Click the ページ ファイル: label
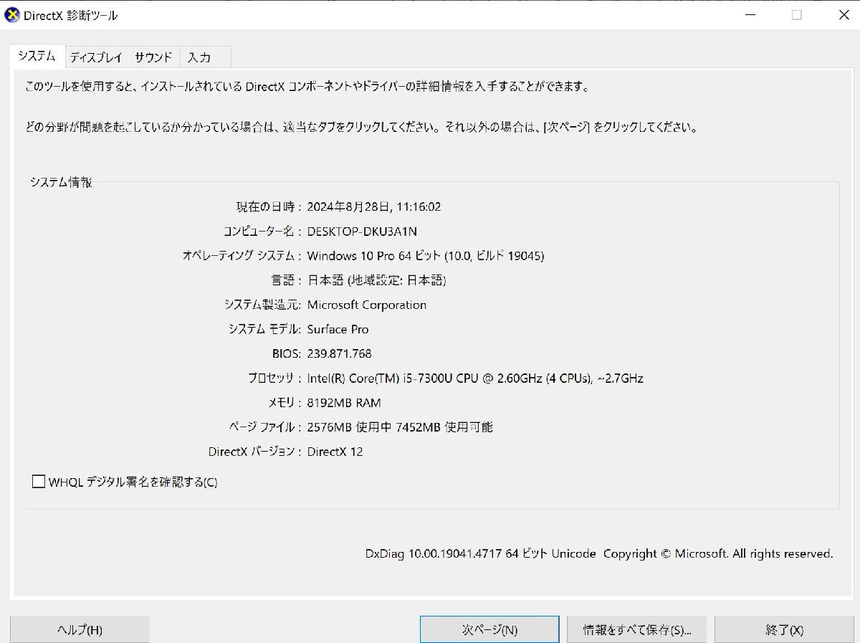Screen dimensions: 860x643 (265, 427)
